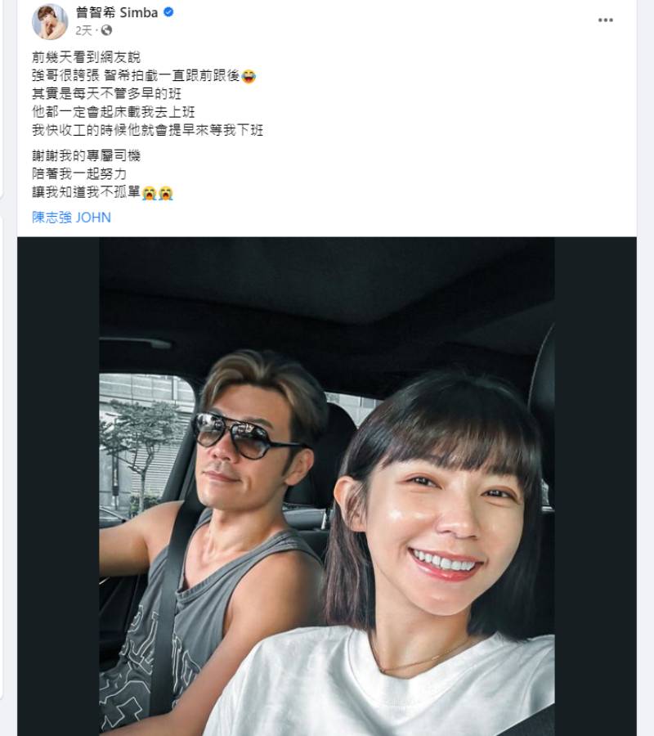Click the line starting 我快收工的時候

[147, 130]
